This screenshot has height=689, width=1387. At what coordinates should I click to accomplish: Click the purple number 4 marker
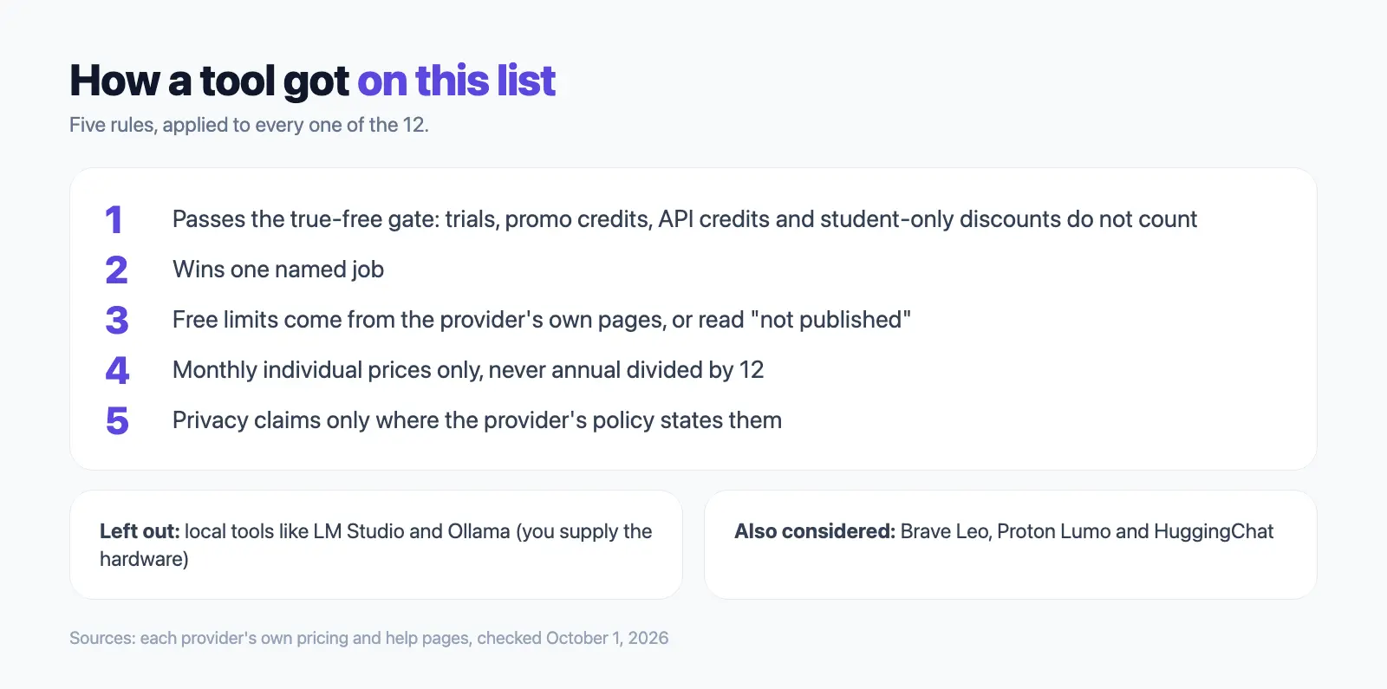pos(117,371)
